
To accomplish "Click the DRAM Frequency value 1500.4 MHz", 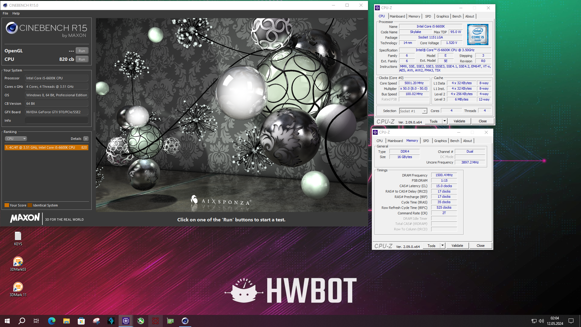I will 444,175.
